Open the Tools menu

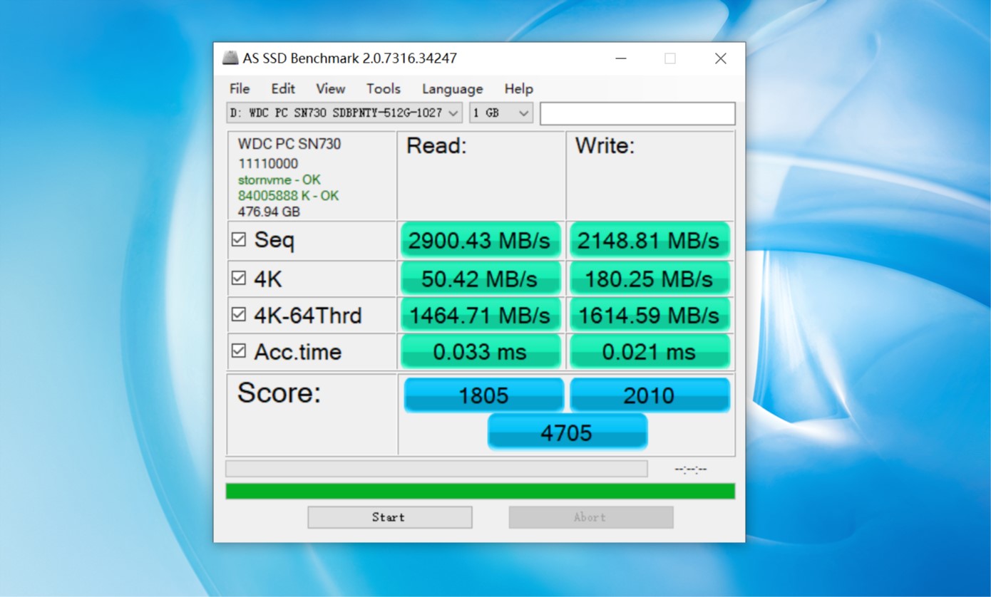(x=383, y=89)
